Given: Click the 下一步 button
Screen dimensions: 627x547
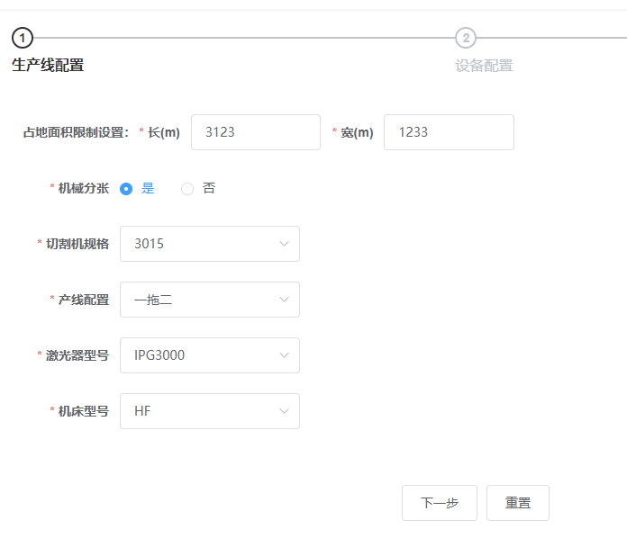Looking at the screenshot, I should (x=440, y=503).
